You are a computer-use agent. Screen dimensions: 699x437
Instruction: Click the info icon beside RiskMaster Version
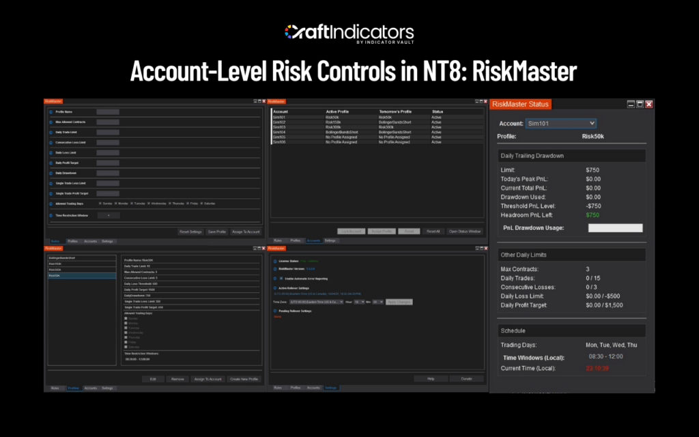(275, 269)
